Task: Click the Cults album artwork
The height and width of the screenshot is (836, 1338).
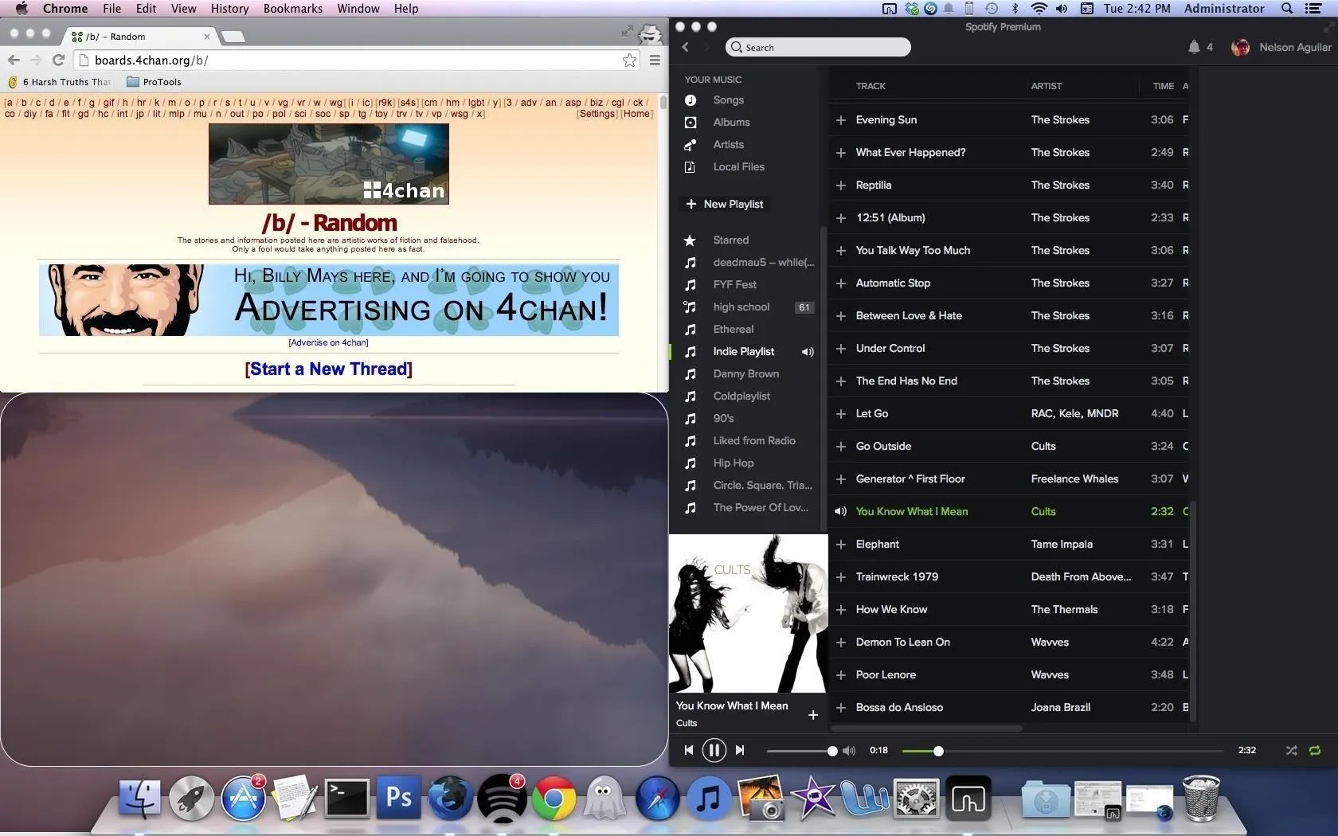Action: pos(748,613)
